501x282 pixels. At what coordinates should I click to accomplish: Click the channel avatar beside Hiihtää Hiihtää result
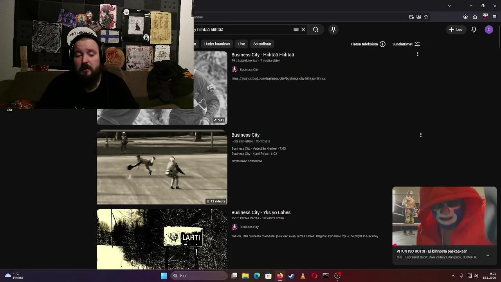[234, 69]
